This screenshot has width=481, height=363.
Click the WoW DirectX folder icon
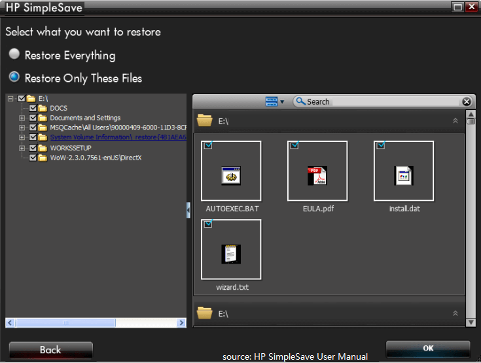43,158
